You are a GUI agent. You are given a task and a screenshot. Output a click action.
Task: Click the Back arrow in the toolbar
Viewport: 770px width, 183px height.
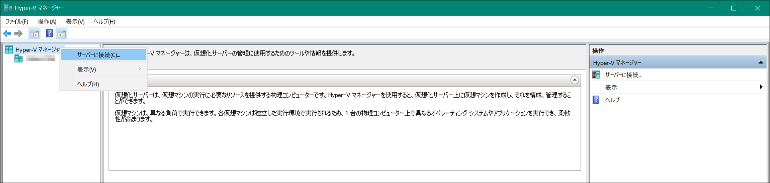coord(7,34)
